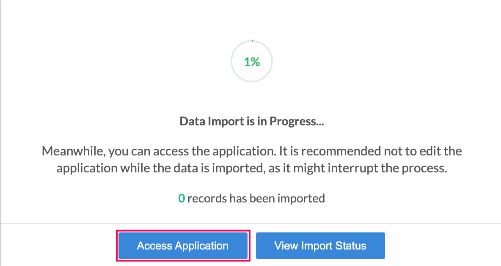Click the word Status in the right button
501x266 pixels.
(350, 246)
